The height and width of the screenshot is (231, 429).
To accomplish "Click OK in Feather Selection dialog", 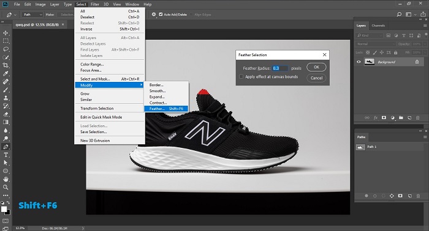I will [x=316, y=67].
